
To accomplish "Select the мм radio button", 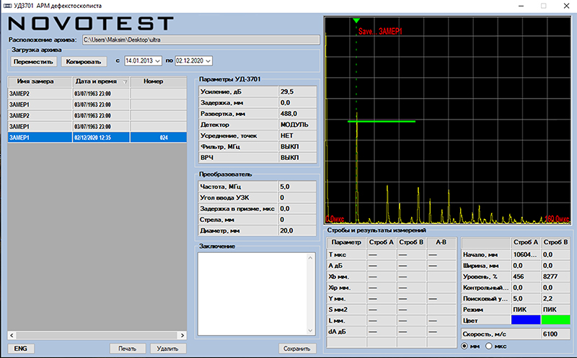I will (465, 346).
